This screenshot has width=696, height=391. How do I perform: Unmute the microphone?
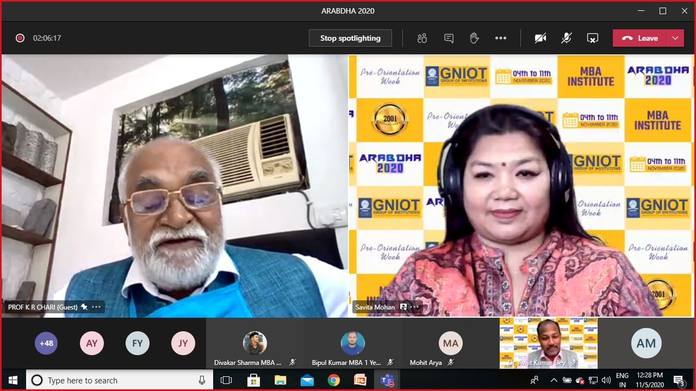click(x=566, y=38)
